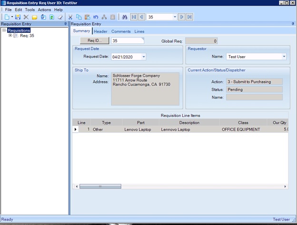The image size is (297, 225).
Task: Open the New icon dropdown arrow
Action: tap(12, 17)
